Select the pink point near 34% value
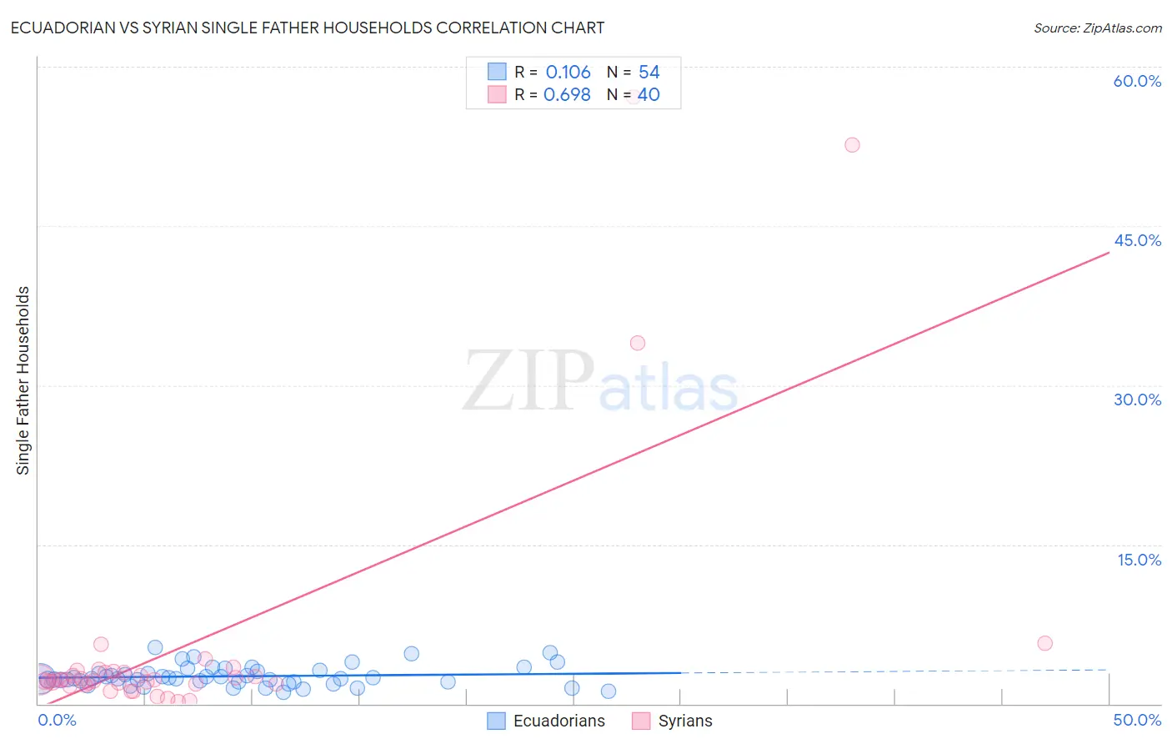1172x744 pixels. [638, 343]
